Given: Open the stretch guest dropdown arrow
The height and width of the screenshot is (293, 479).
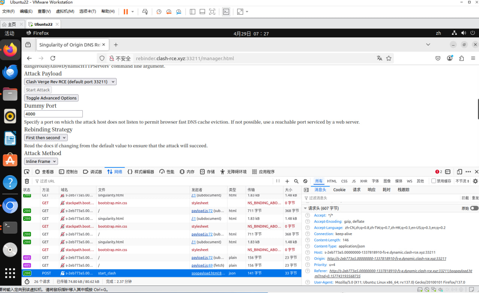Looking at the screenshot, I should point(247,12).
